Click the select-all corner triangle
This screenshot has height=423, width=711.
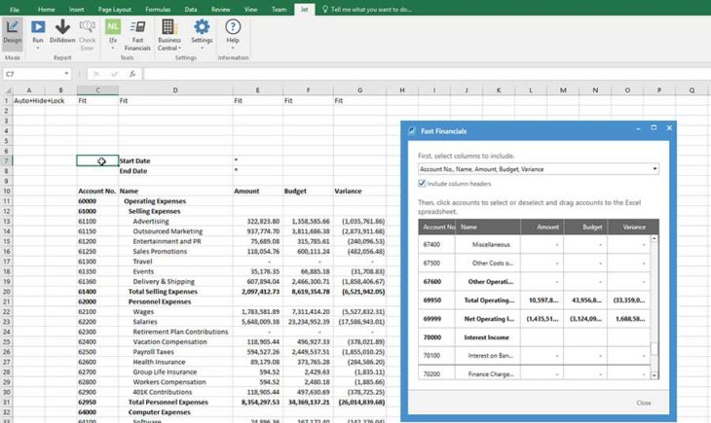tap(7, 90)
